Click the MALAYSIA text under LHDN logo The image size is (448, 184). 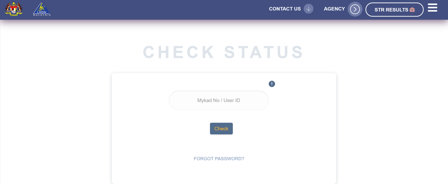point(42,15)
